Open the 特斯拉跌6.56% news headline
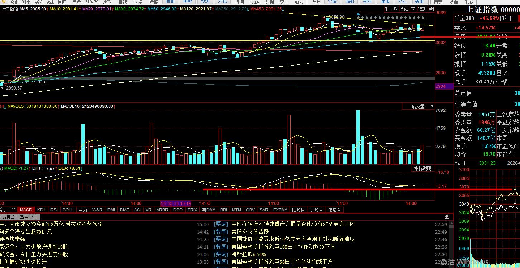The height and width of the screenshot is (268, 520). pos(249,254)
